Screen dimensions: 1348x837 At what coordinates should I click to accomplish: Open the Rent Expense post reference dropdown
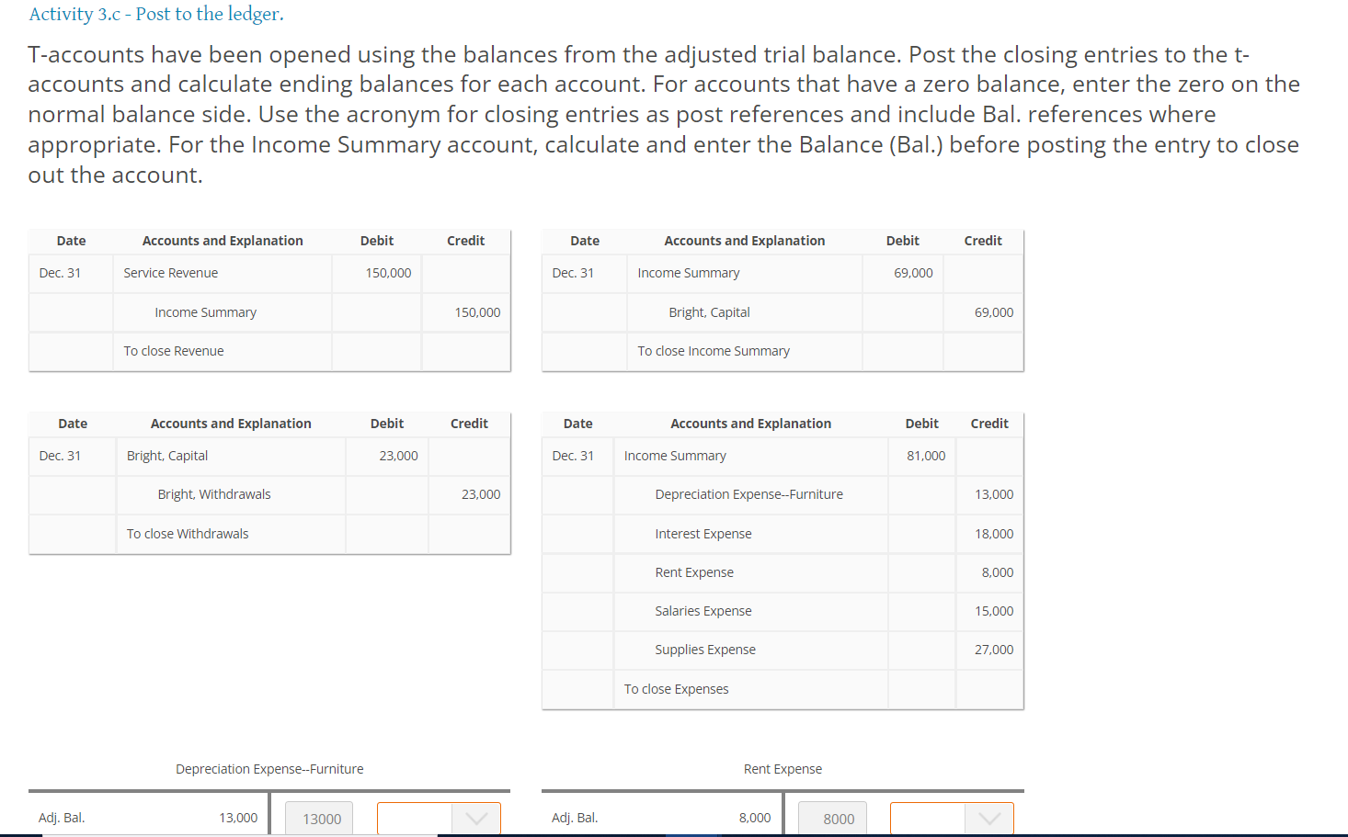(x=952, y=817)
